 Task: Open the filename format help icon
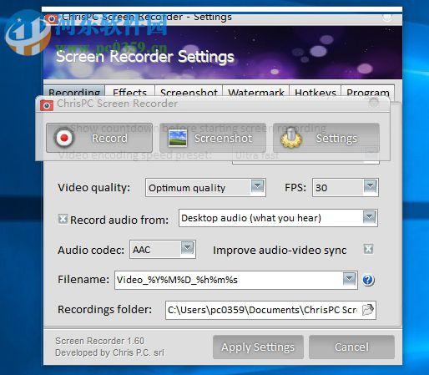368,280
